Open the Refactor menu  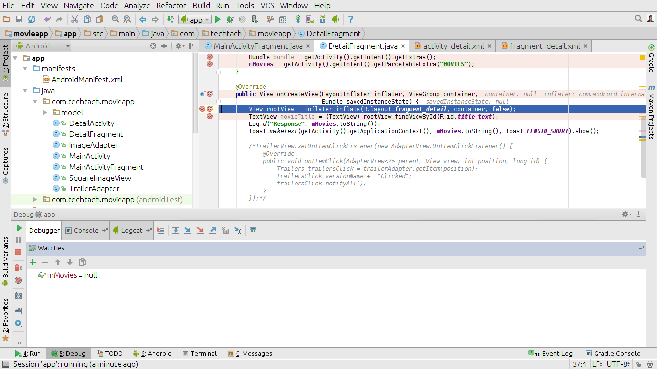pos(171,6)
